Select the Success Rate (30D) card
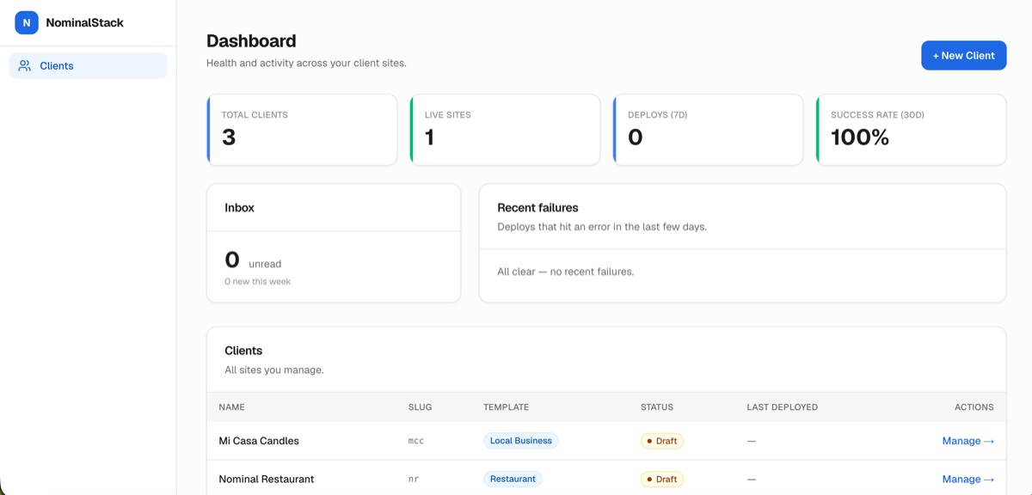Viewport: 1032px width, 495px height. pyautogui.click(x=911, y=130)
